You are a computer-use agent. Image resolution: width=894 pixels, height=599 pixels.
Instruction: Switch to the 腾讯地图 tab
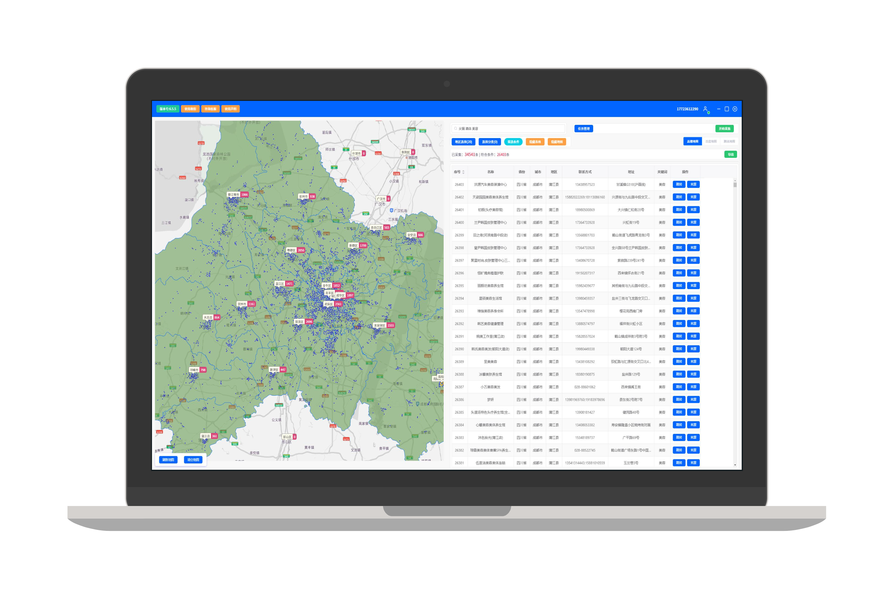coord(729,141)
